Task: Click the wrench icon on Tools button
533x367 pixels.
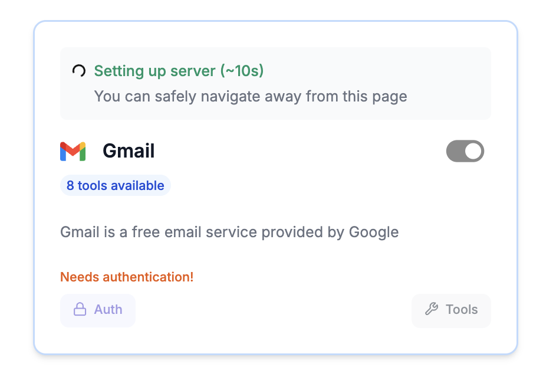Action: [432, 310]
